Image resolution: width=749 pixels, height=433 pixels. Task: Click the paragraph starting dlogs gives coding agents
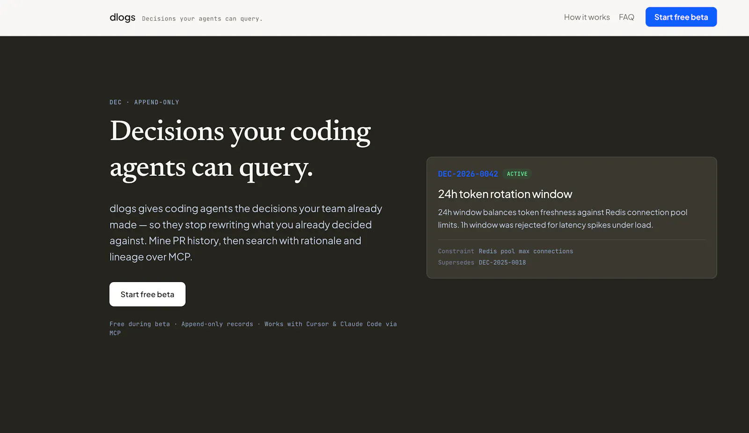246,232
